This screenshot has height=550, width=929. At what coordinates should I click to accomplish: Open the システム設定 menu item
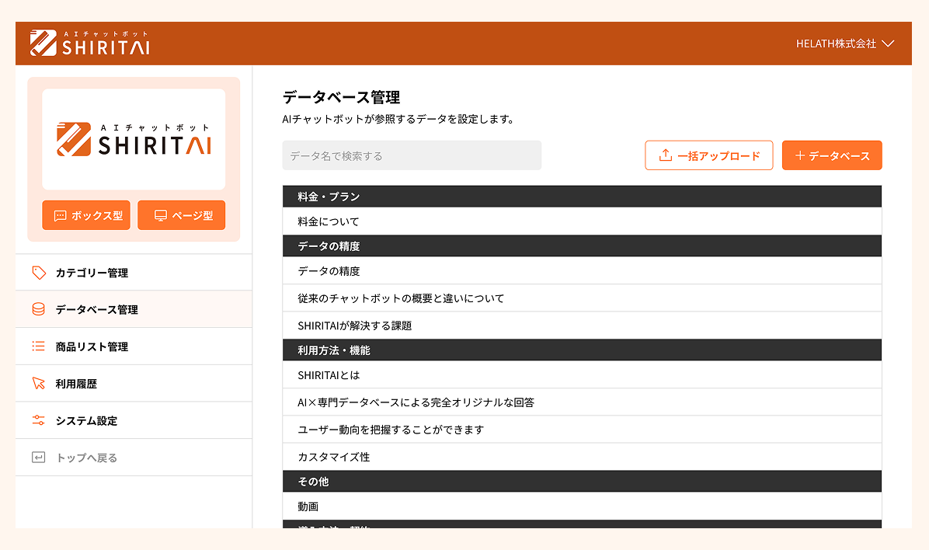tap(134, 420)
